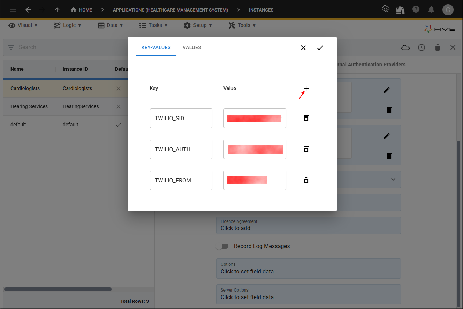Open the Visual menu dropdown
This screenshot has width=463, height=309.
tap(23, 25)
